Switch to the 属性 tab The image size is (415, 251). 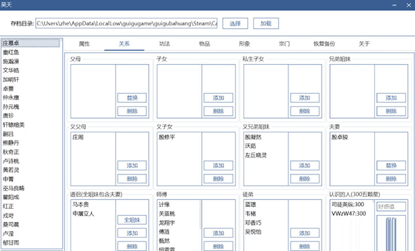coord(84,44)
